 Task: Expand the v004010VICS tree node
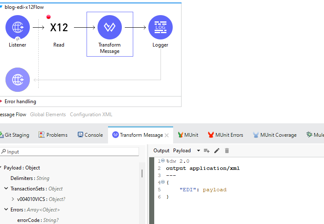pos(13,199)
